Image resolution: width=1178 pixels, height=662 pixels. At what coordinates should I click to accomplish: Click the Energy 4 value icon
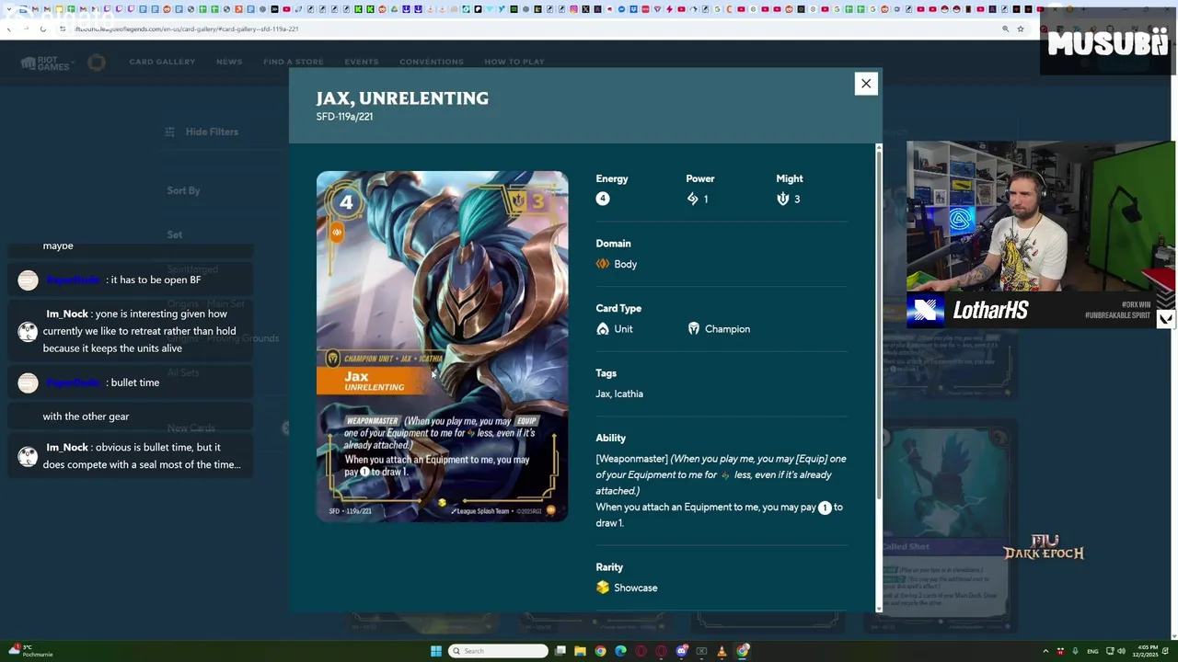[603, 199]
